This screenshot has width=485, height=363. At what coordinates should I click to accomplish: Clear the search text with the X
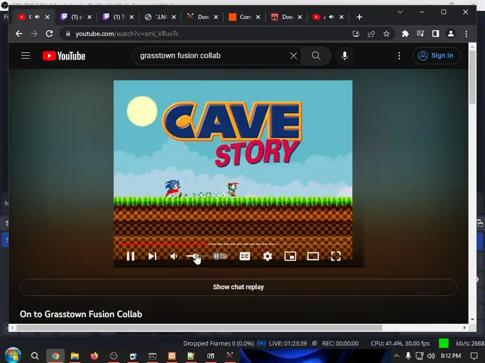[x=294, y=56]
